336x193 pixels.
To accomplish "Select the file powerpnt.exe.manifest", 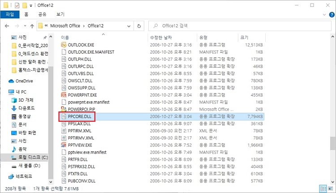I will [x=89, y=102].
